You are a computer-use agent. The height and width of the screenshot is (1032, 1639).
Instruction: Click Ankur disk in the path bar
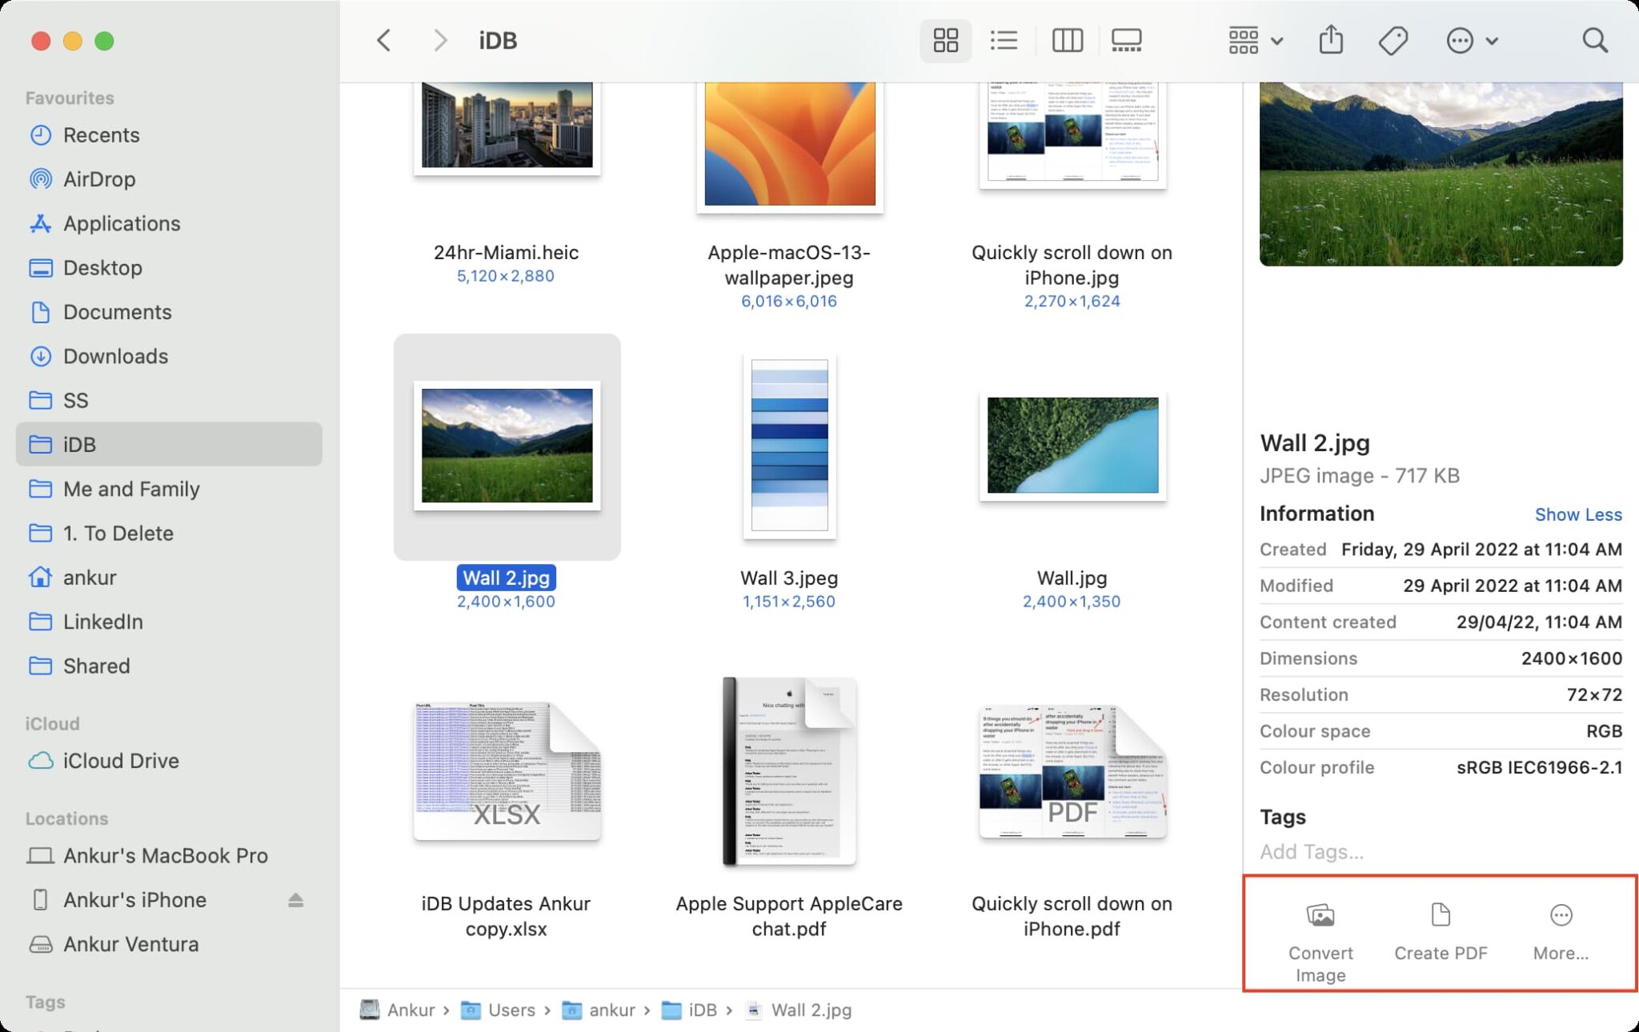point(398,1010)
